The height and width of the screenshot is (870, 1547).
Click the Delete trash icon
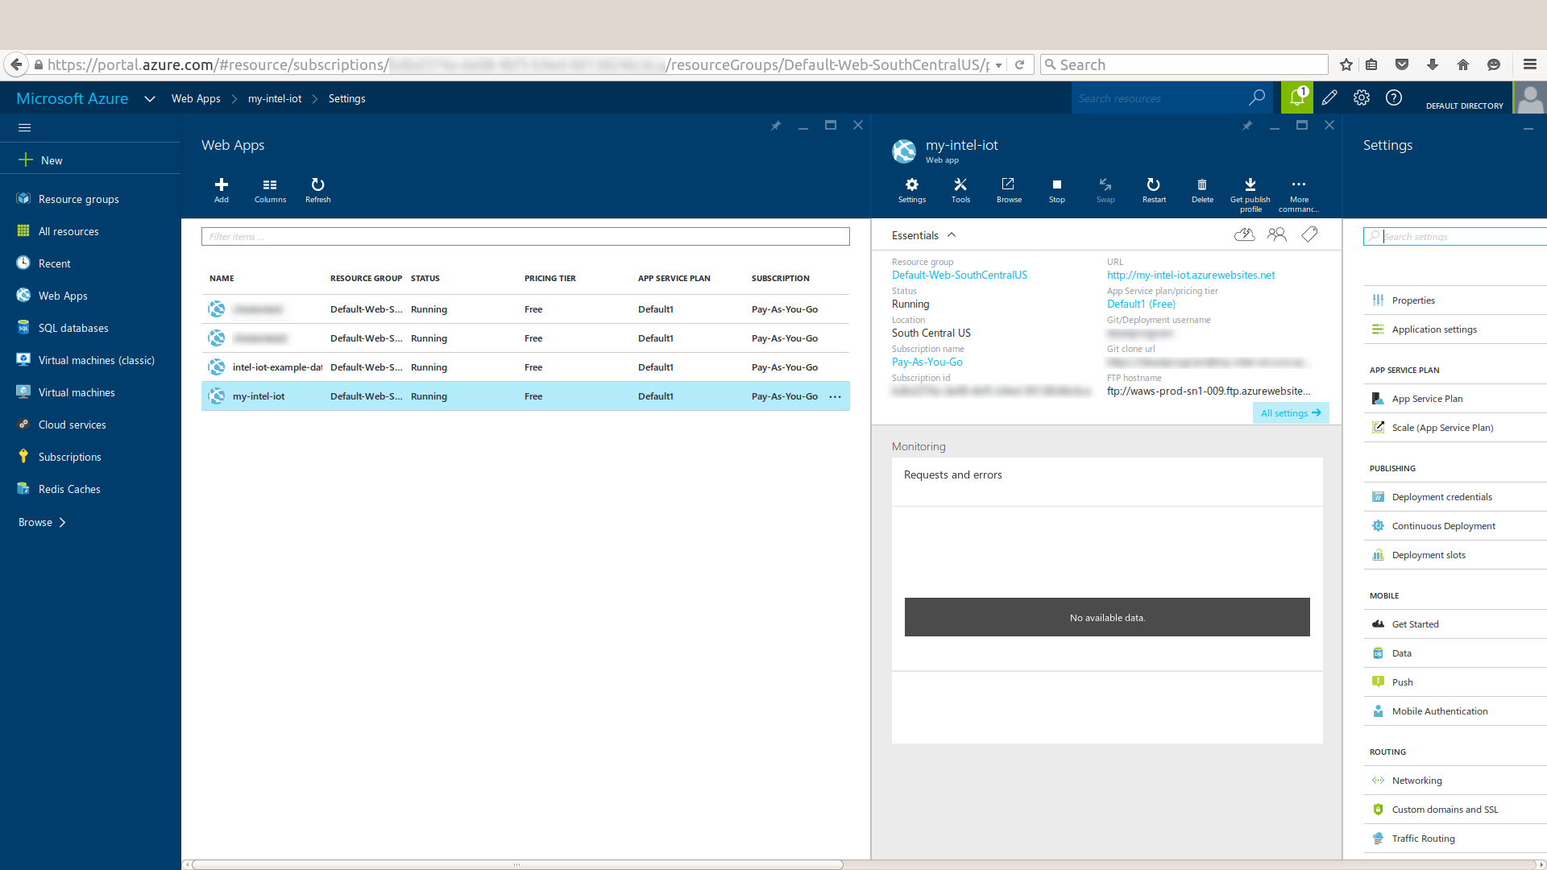(x=1201, y=184)
